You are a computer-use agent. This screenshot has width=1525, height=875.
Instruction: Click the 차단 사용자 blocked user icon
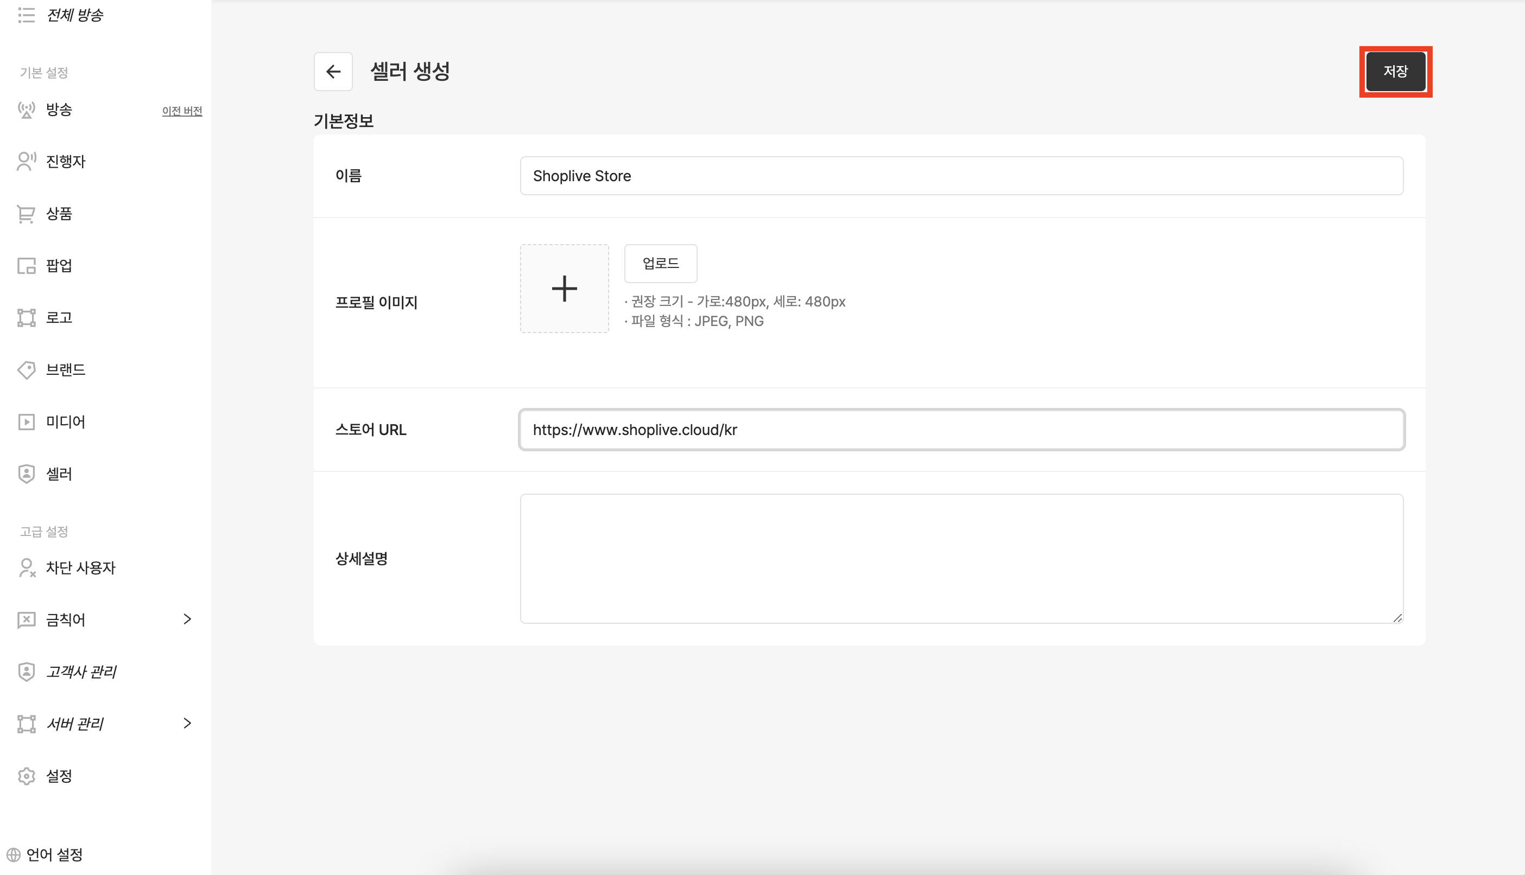pyautogui.click(x=26, y=568)
